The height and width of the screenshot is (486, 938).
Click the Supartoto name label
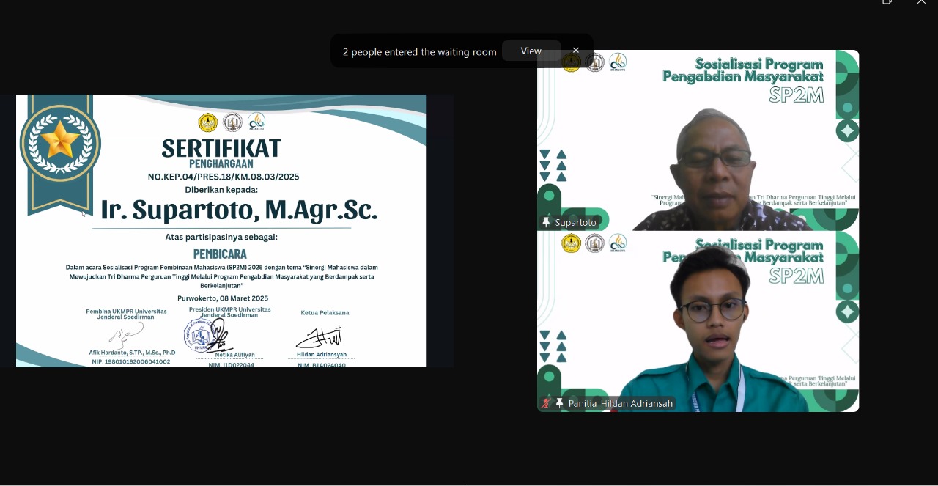pyautogui.click(x=575, y=222)
